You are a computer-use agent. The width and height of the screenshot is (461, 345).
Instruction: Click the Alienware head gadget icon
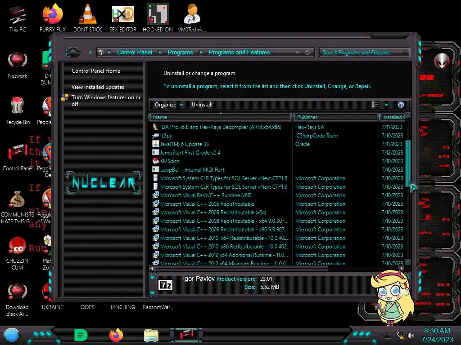pyautogui.click(x=442, y=61)
